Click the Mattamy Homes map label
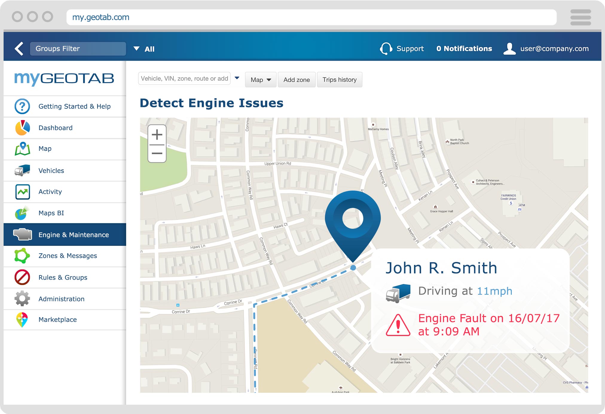The height and width of the screenshot is (414, 605). pos(378,129)
